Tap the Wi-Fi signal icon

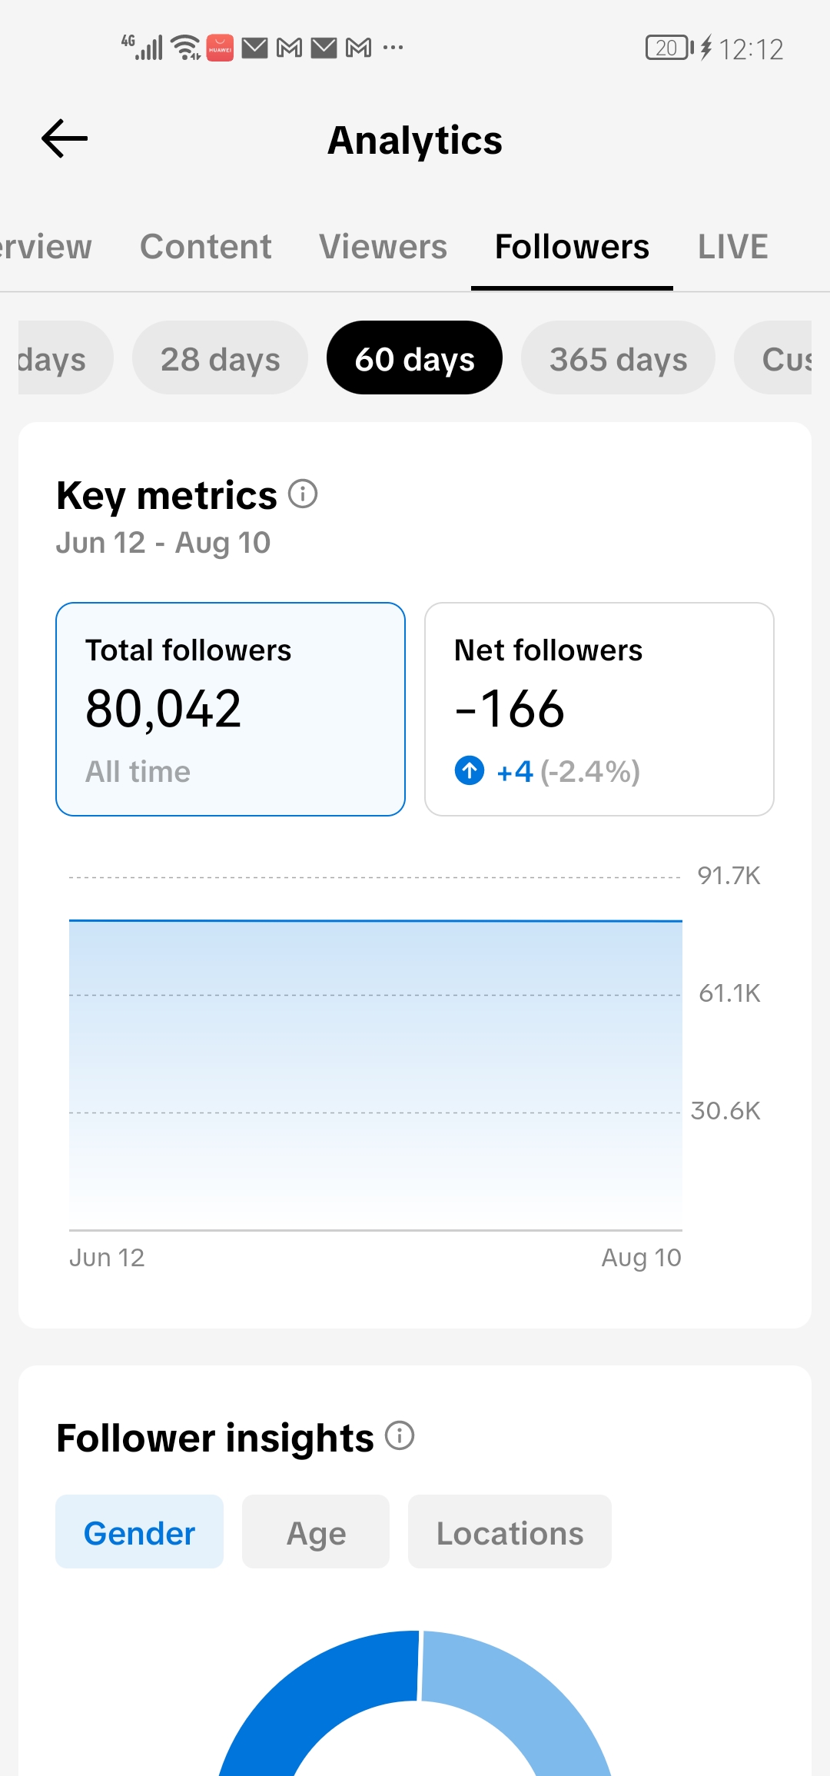pos(185,48)
